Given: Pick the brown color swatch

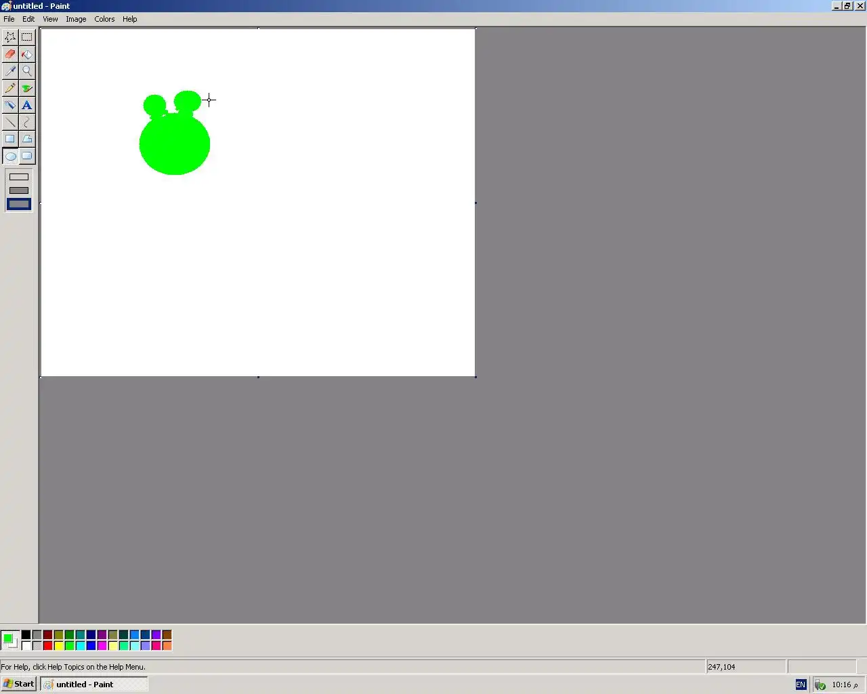Looking at the screenshot, I should pos(167,635).
